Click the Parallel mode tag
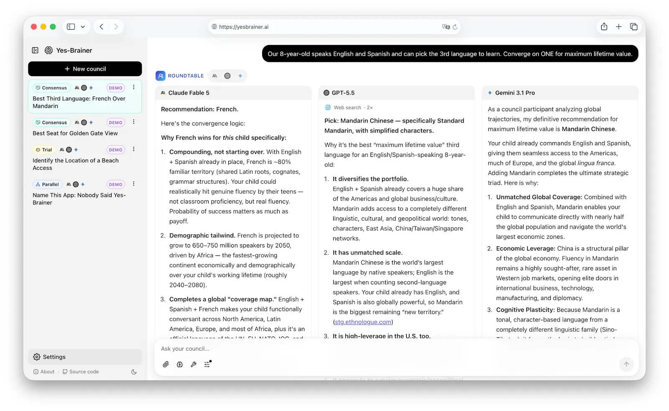The height and width of the screenshot is (411, 669). coord(47,184)
